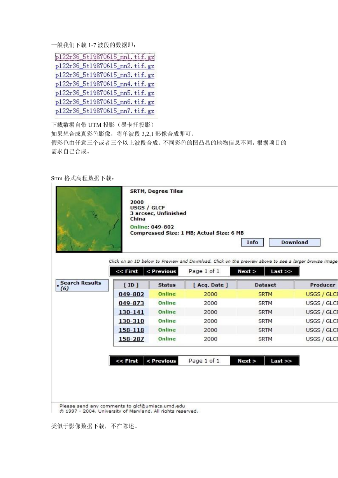Viewport: 338px width, 478px height.
Task: Click '< Previous' below the results table
Action: pos(161,361)
